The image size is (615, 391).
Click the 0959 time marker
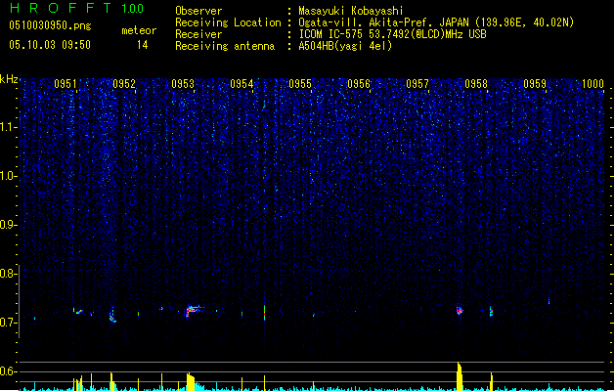point(535,83)
